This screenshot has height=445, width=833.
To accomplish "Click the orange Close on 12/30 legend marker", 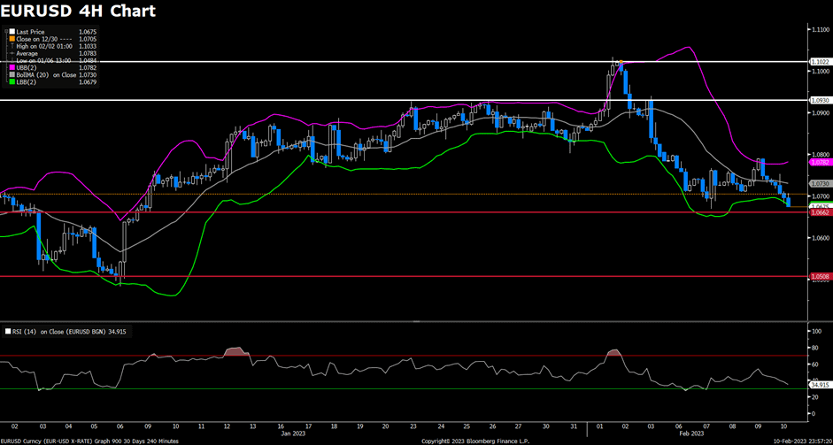I will (x=12, y=39).
